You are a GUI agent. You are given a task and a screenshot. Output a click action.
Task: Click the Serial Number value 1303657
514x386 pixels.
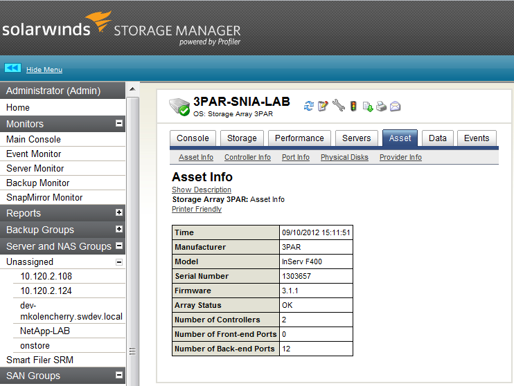point(296,276)
